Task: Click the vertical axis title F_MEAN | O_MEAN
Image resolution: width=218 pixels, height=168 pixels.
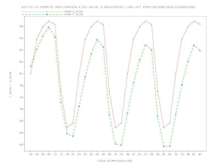Action: point(10,85)
